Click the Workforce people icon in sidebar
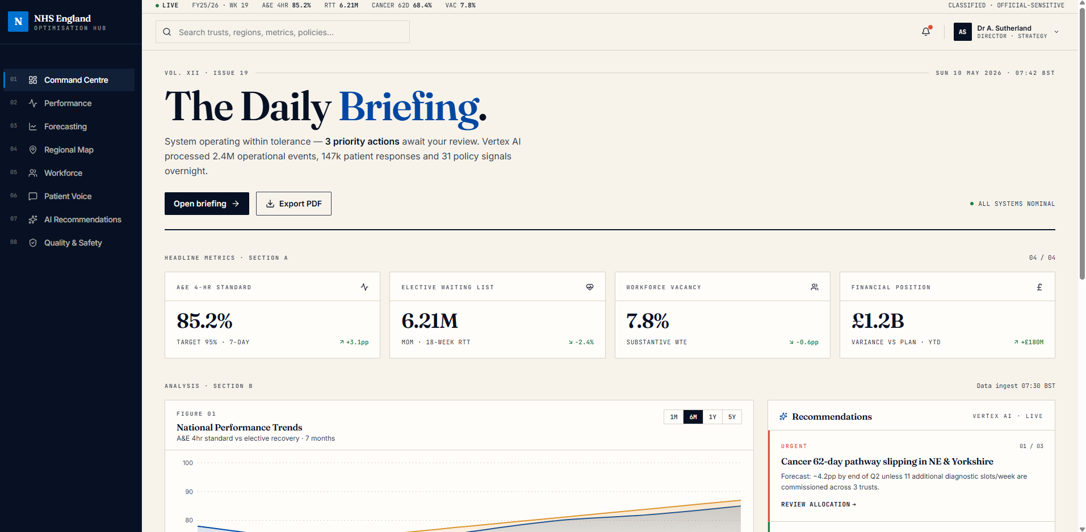The width and height of the screenshot is (1086, 532). pos(33,173)
